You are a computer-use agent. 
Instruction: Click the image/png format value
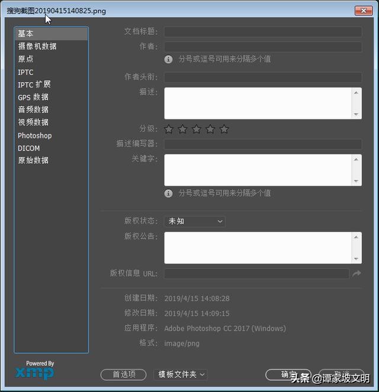182,344
